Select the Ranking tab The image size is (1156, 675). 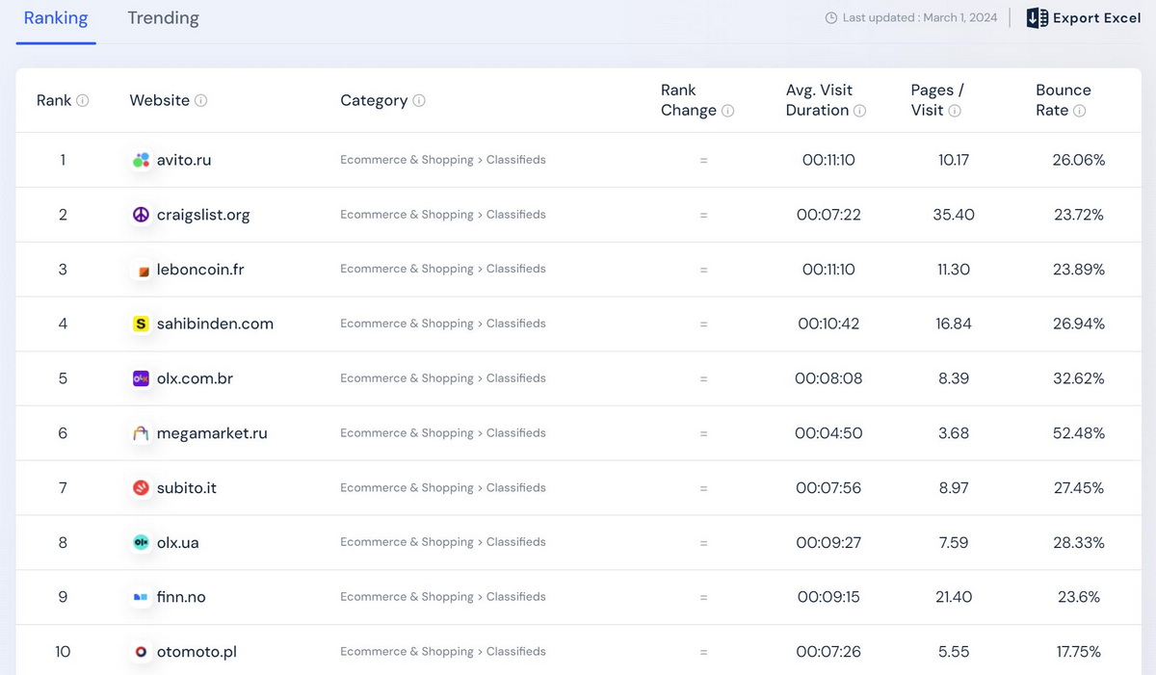[56, 18]
